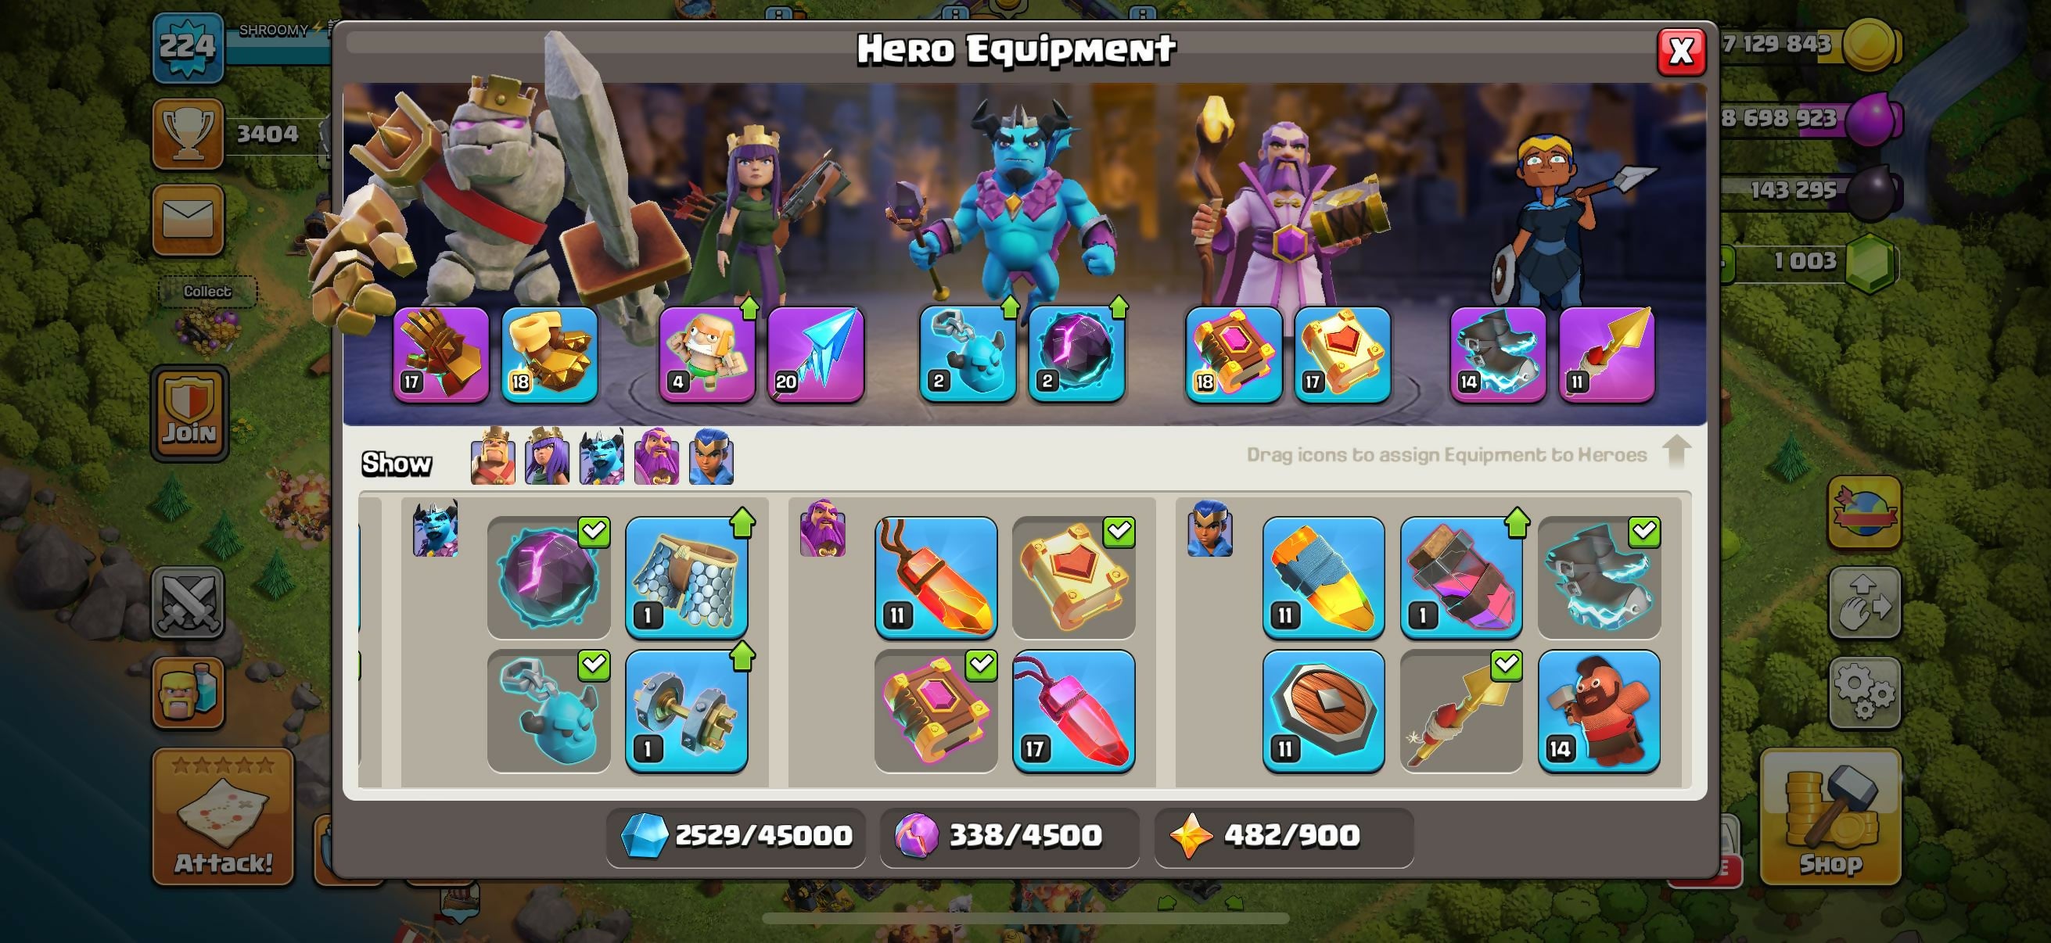Viewport: 2051px width, 943px height.
Task: Filter equipment by Grand Warden portrait
Action: pos(657,457)
